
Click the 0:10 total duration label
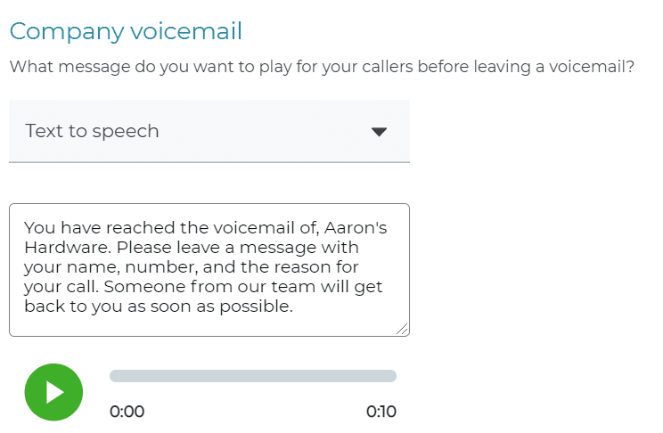[x=381, y=412]
